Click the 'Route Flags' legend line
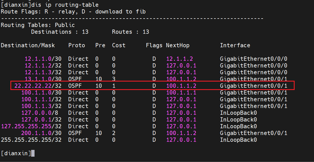The width and height of the screenshot is (314, 162). click(x=73, y=12)
